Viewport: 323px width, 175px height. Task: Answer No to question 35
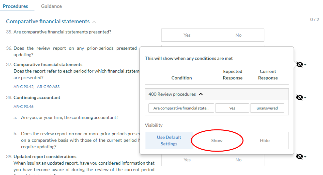pos(238,35)
